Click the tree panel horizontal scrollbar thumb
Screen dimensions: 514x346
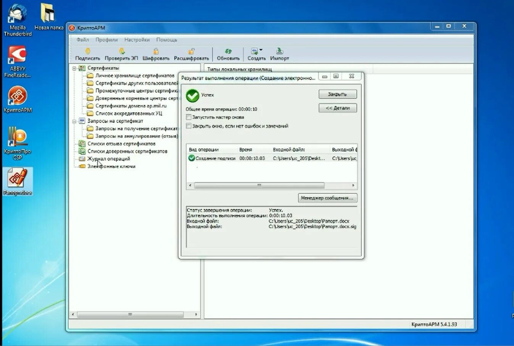[x=130, y=315]
